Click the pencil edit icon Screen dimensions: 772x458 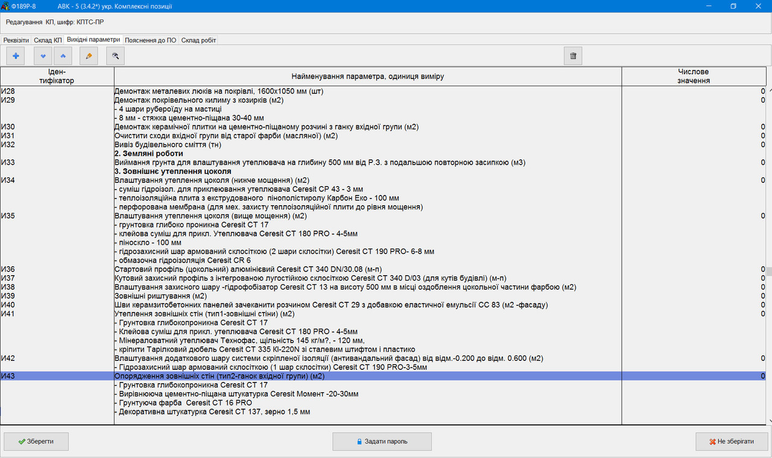(89, 56)
